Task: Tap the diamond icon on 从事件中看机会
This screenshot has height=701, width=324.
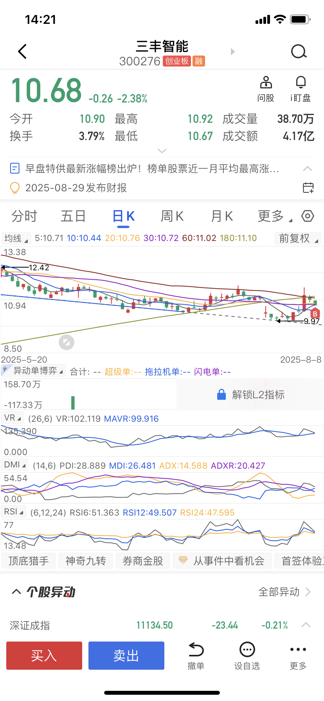Action: [183, 560]
